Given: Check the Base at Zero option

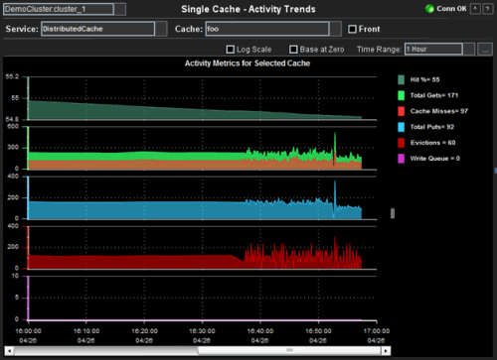Looking at the screenshot, I should (293, 50).
